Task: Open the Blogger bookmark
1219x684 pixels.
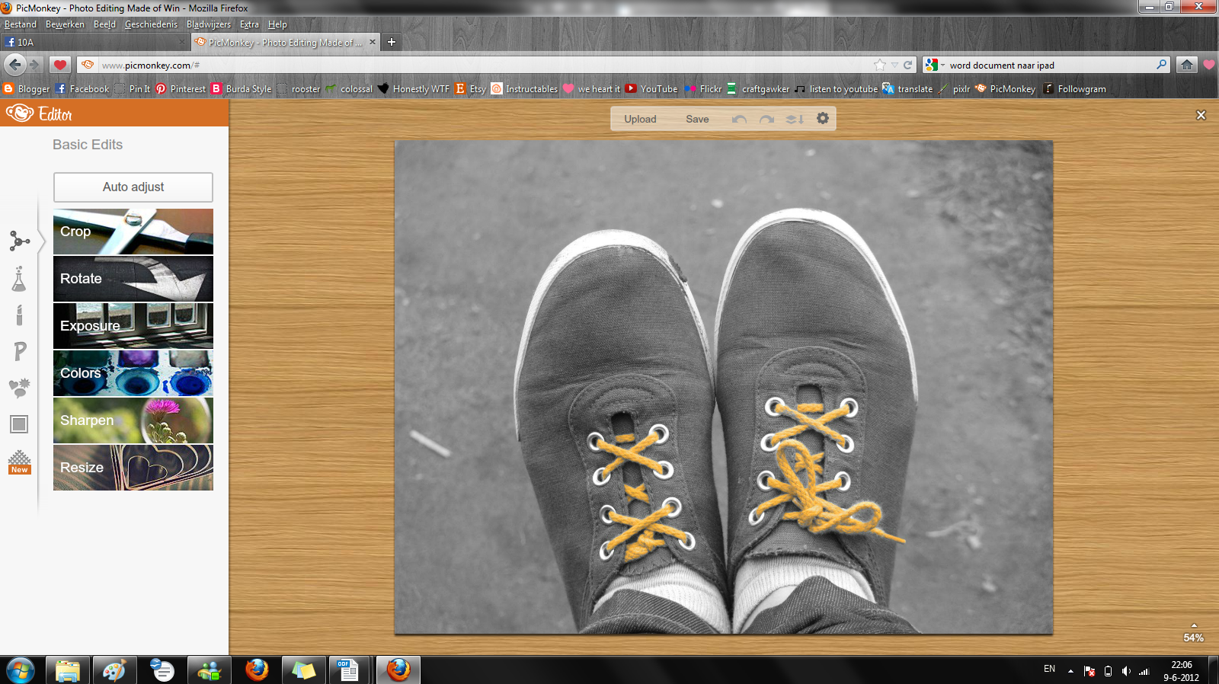Action: point(27,89)
